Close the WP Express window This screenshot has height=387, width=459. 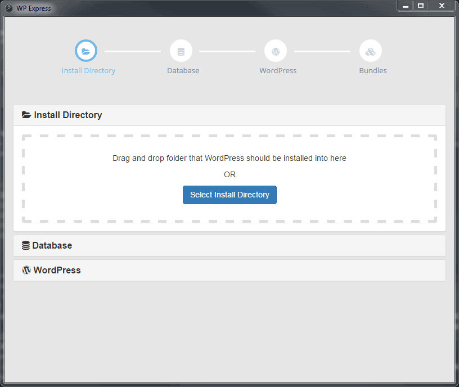click(x=442, y=6)
